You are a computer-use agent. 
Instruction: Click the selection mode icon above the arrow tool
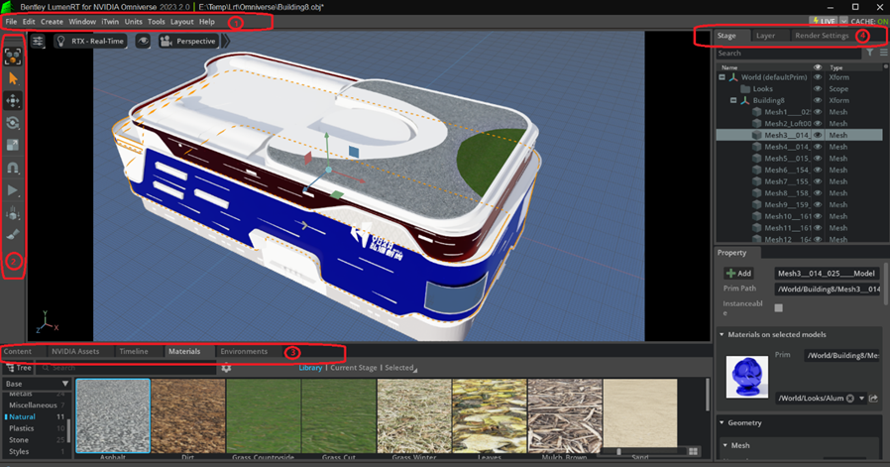13,57
